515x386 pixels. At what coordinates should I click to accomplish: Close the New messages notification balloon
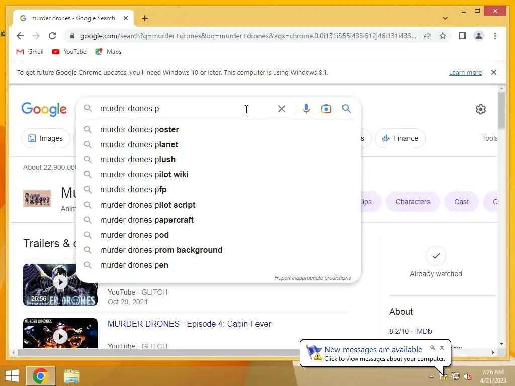442,348
